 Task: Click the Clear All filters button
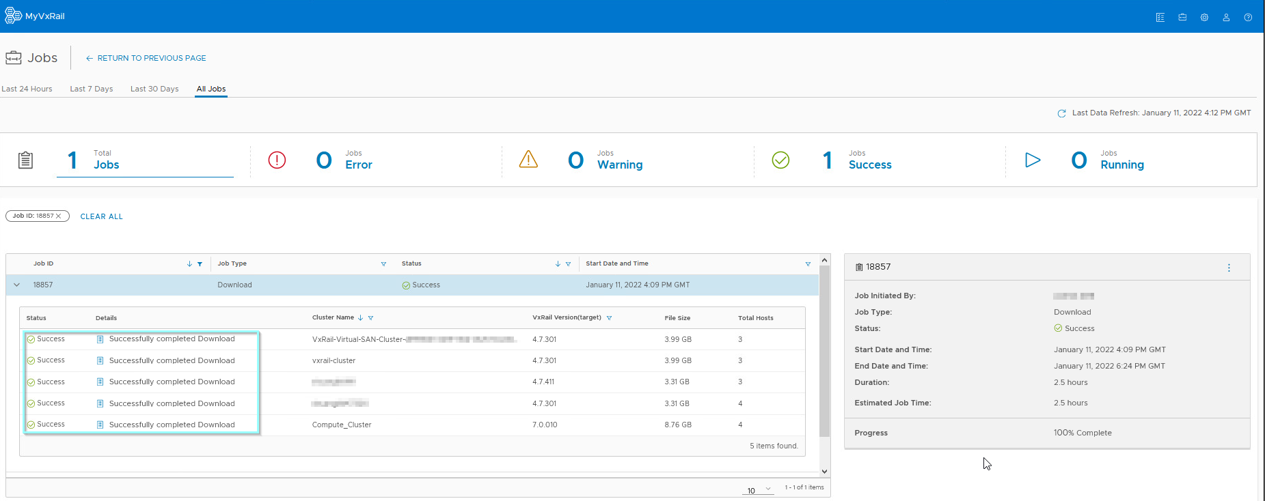(x=102, y=216)
